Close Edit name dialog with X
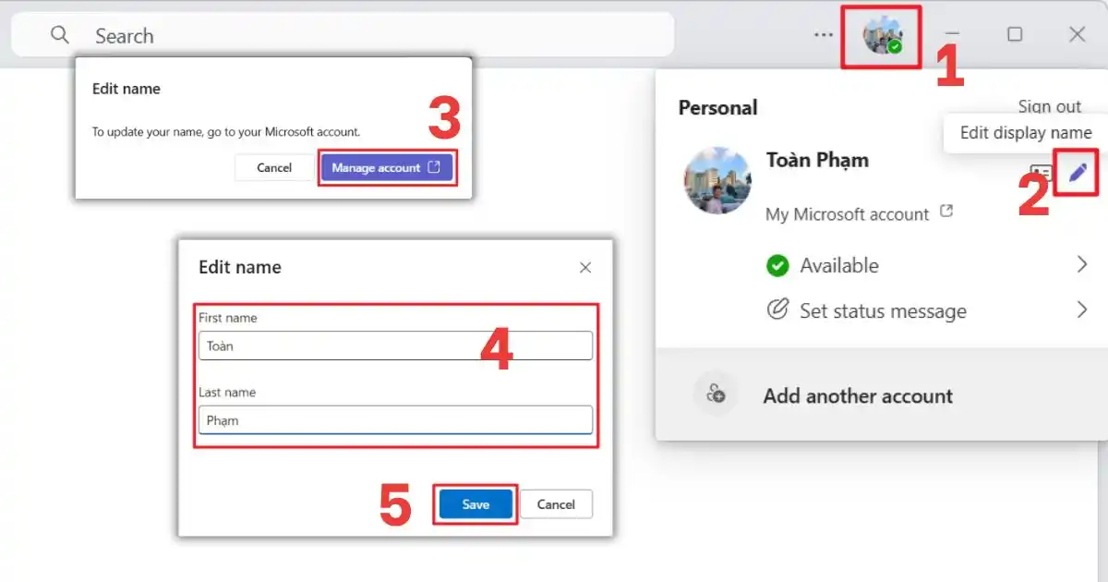Viewport: 1108px width, 582px height. pos(585,268)
